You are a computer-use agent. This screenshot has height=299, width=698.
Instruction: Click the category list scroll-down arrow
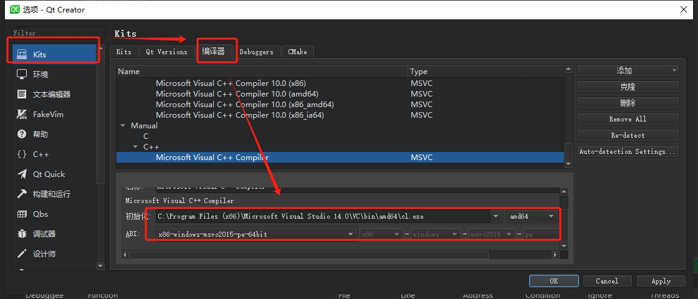[100, 266]
